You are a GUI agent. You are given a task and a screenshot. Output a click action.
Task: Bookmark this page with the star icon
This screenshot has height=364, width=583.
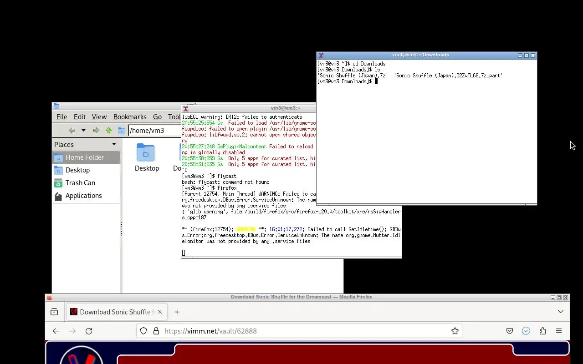[455, 331]
